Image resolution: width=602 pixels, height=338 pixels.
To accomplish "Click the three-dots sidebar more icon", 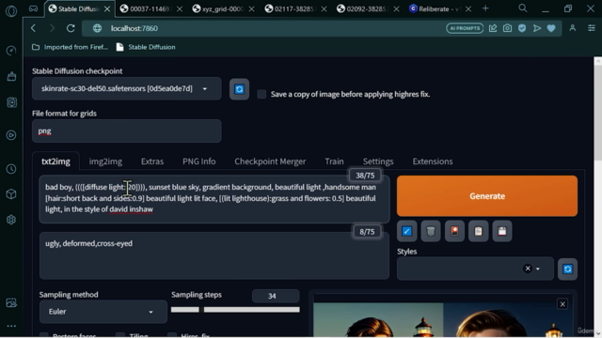I will click(x=11, y=326).
